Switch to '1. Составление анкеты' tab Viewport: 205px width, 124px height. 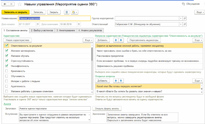click(x=15, y=30)
